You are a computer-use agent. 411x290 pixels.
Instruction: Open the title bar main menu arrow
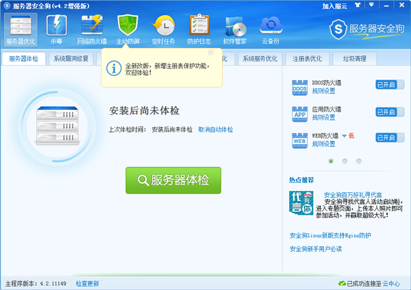click(x=371, y=5)
